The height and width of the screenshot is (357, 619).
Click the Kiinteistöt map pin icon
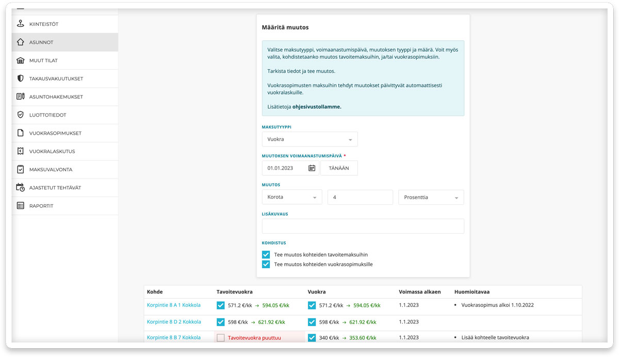pos(21,24)
